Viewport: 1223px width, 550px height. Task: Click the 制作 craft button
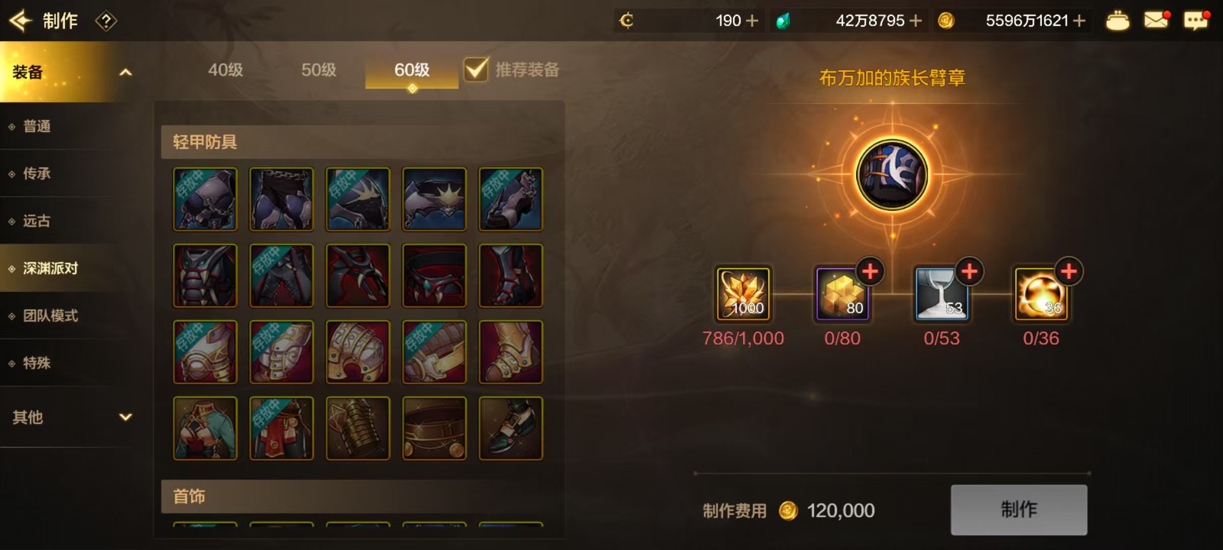point(1019,510)
